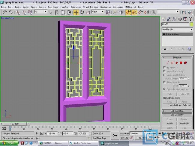Expand the Editable Mesh stack entry

click(164, 34)
